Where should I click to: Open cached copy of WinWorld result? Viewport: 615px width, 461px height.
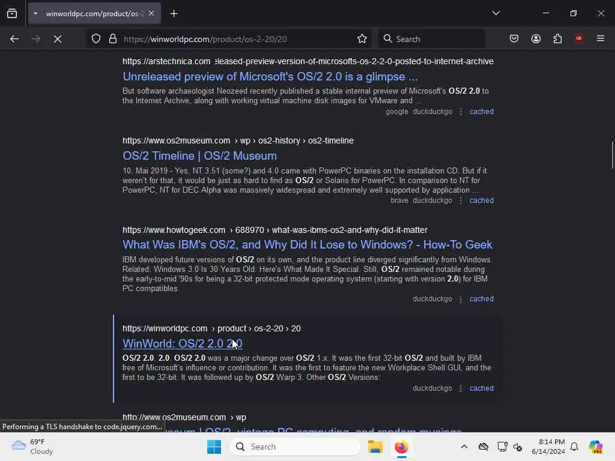482,388
